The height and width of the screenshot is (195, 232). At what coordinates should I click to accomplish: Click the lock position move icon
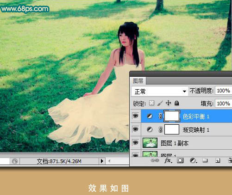click(168, 103)
